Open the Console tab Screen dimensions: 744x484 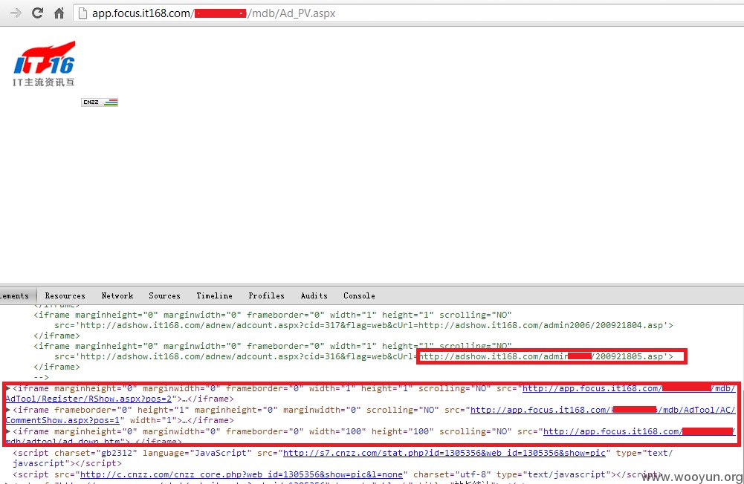pos(359,295)
